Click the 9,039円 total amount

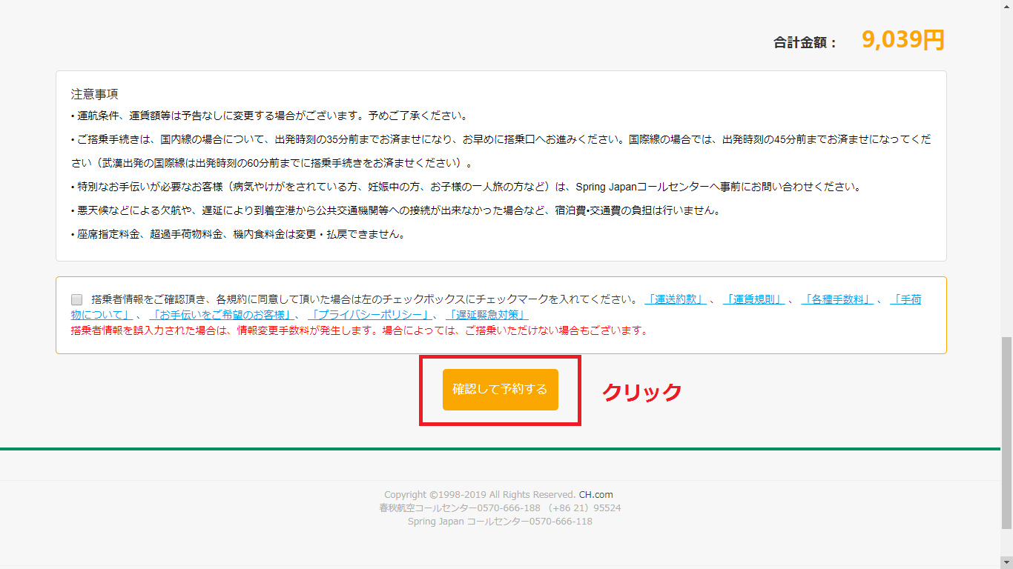(x=903, y=40)
